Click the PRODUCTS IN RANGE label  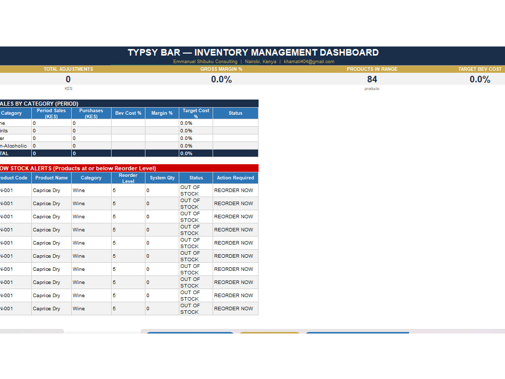(x=372, y=69)
